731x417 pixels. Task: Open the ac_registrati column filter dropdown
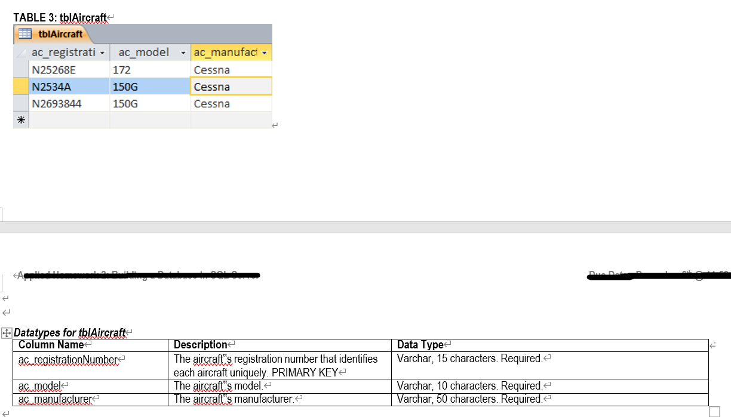tap(102, 52)
